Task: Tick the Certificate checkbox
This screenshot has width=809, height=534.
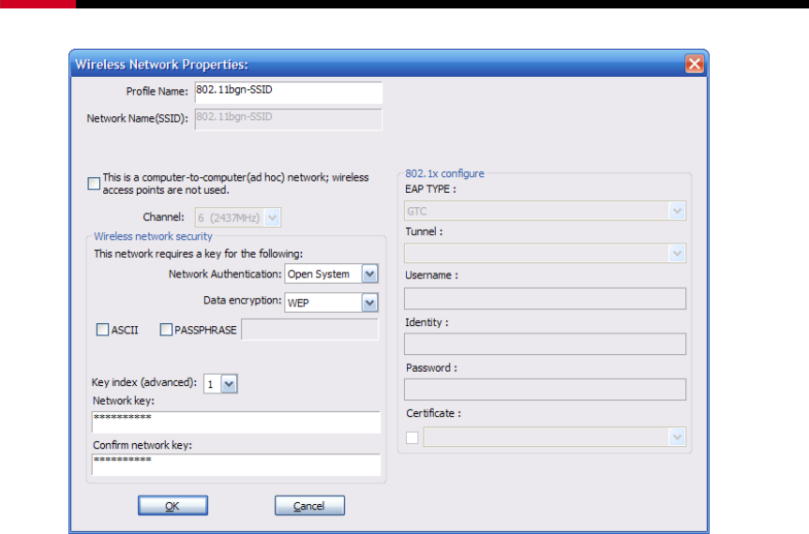Action: click(x=412, y=437)
